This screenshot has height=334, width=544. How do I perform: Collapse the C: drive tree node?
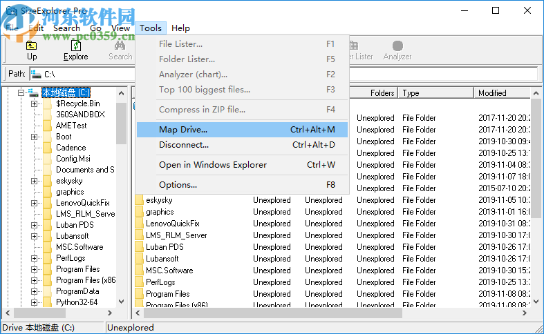click(x=21, y=92)
